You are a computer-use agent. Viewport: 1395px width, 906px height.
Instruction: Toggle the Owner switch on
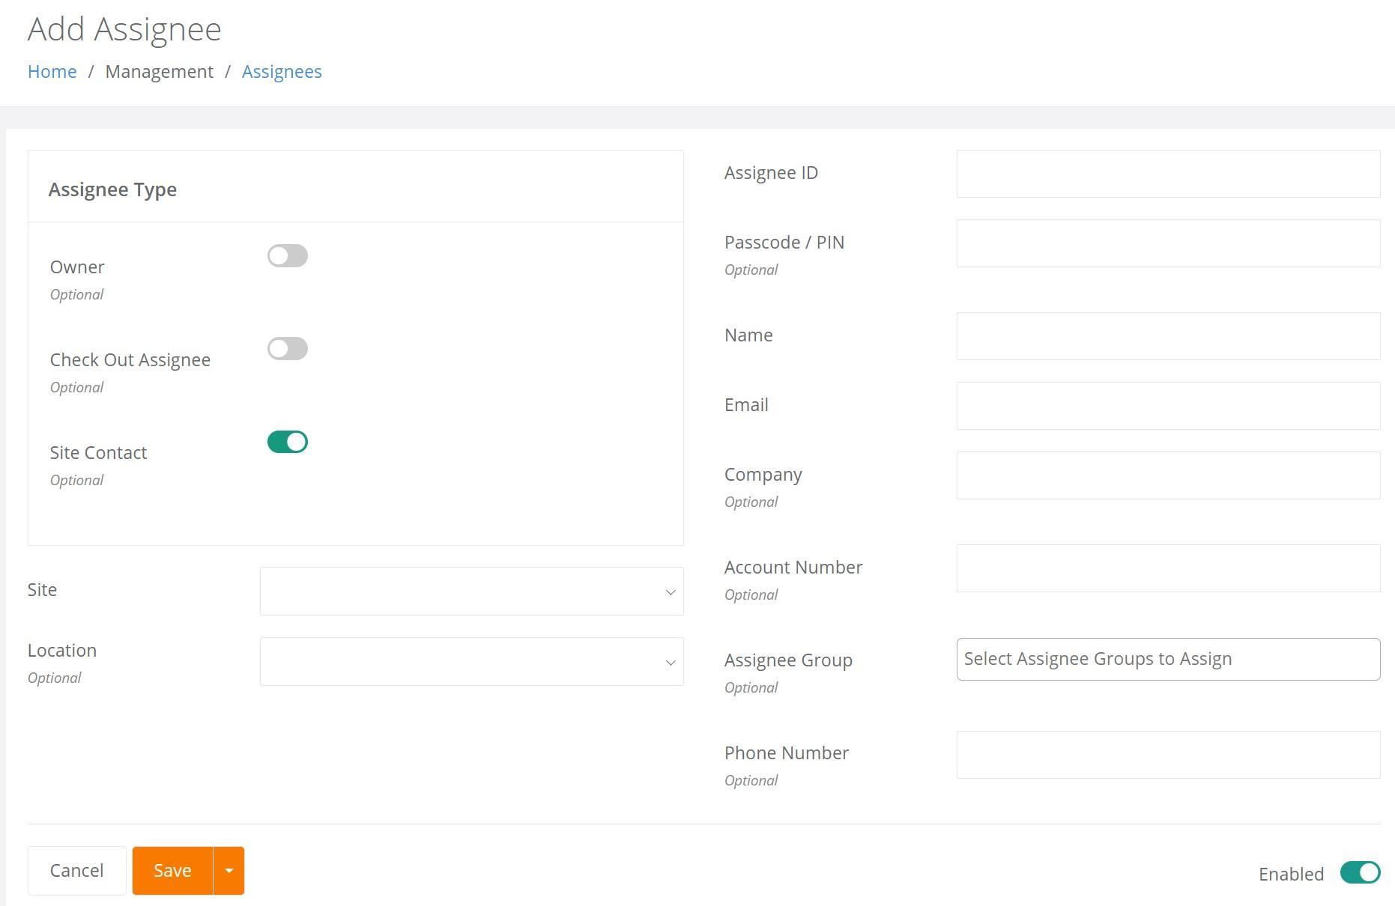tap(288, 256)
